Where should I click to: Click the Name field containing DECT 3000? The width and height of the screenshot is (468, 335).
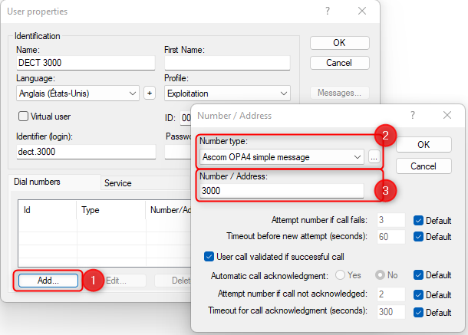click(x=85, y=64)
